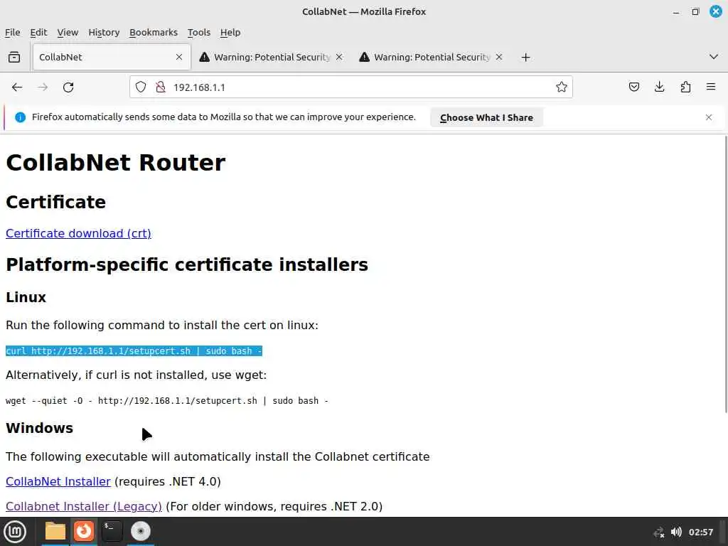Screen dimensions: 728x546
Task: Open the Downloads panel
Action: [x=659, y=87]
